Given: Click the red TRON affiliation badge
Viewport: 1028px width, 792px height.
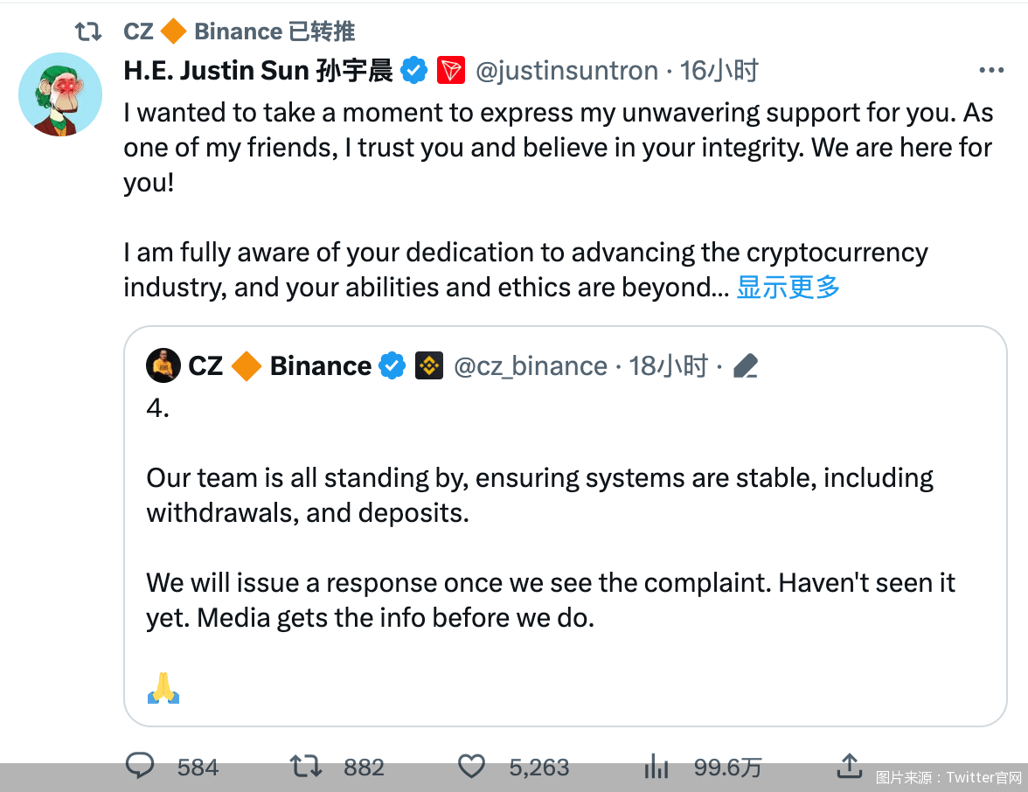Looking at the screenshot, I should (451, 70).
